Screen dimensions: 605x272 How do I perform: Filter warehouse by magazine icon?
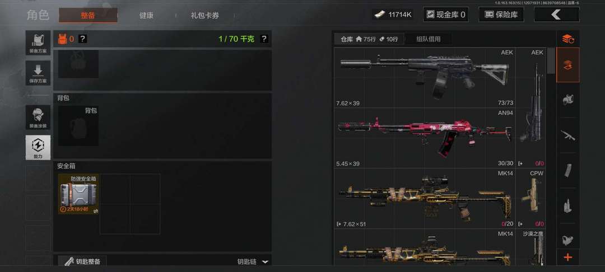pyautogui.click(x=567, y=170)
